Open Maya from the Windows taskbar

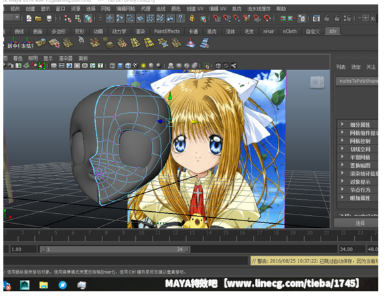[25, 285]
